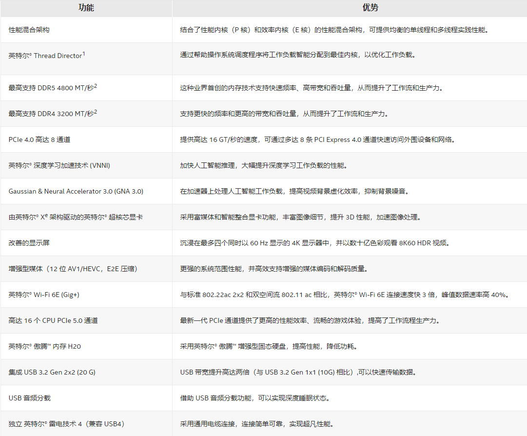This screenshot has height=436, width=527.
Task: Select the superscript 1 footnote on Thread Director
Action: point(85,53)
